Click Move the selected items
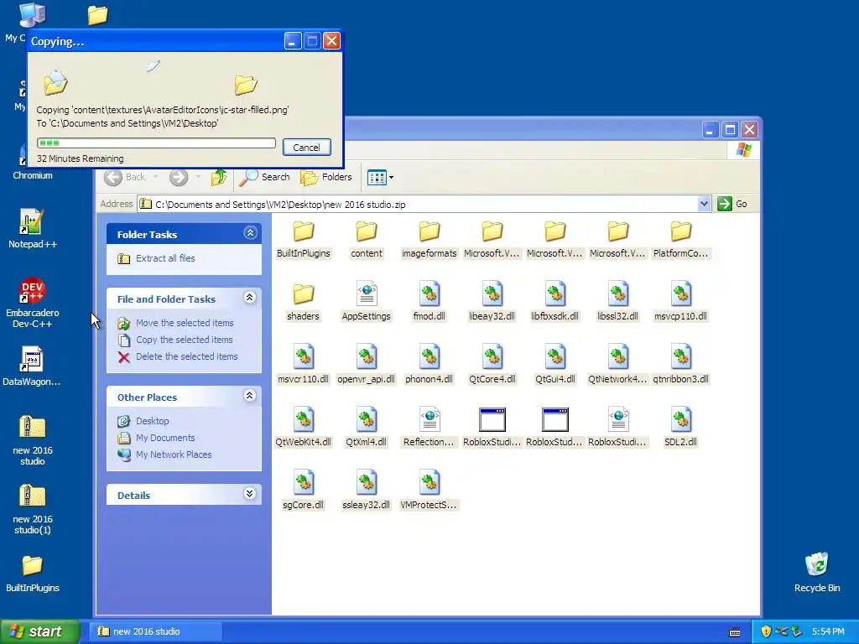The image size is (859, 644). pos(185,323)
